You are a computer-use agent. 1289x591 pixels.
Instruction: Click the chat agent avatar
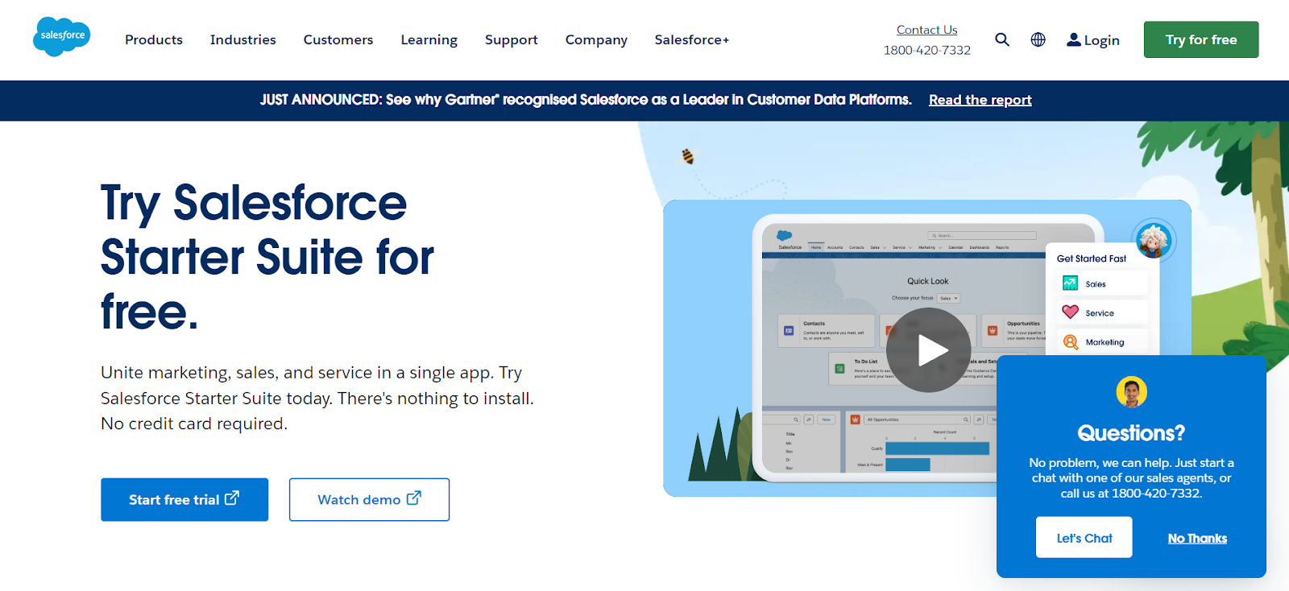pyautogui.click(x=1131, y=392)
